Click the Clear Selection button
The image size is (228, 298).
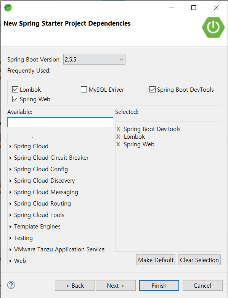pos(199,260)
